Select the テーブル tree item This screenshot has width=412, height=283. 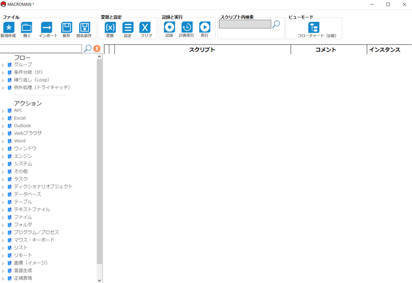pyautogui.click(x=23, y=202)
